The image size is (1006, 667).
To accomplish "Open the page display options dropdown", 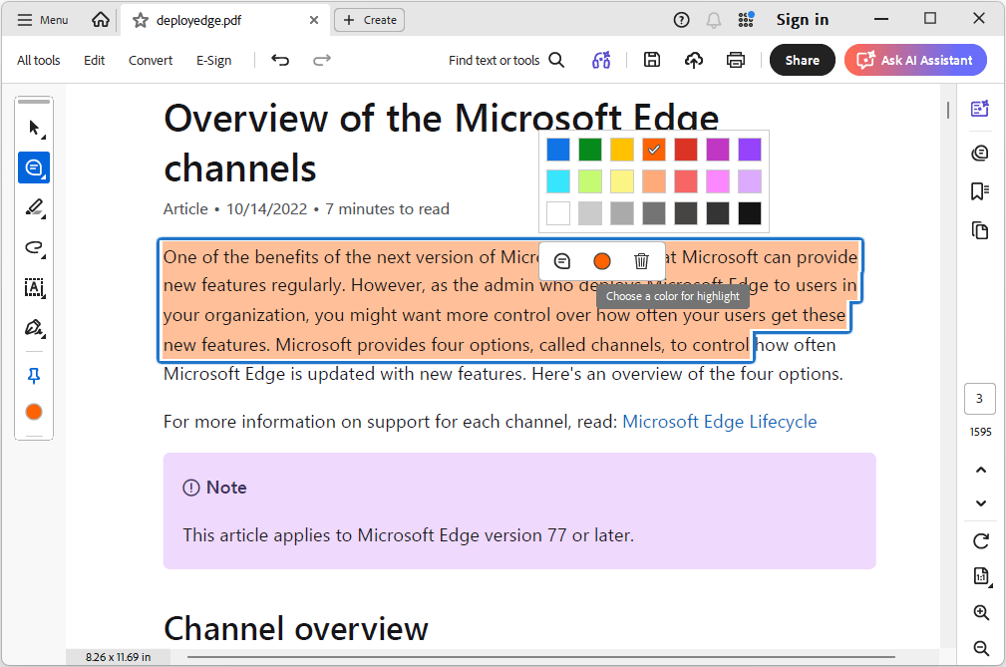I will click(981, 576).
